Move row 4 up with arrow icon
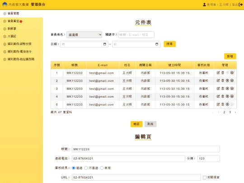 (227, 96)
